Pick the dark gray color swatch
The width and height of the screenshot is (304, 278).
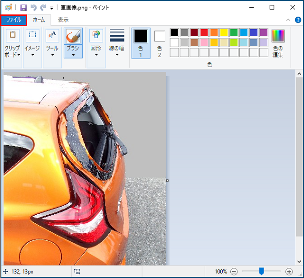[x=184, y=33]
